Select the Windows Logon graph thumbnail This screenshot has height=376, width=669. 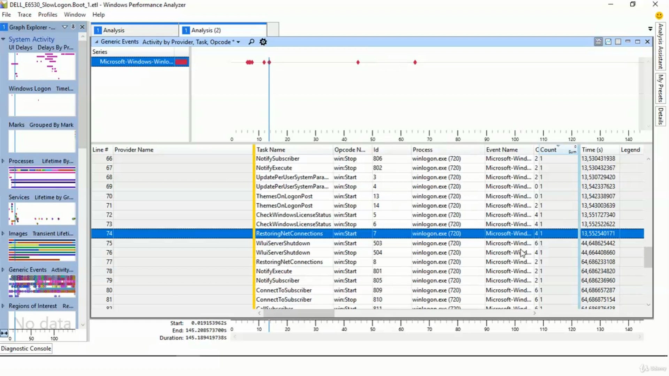42,105
